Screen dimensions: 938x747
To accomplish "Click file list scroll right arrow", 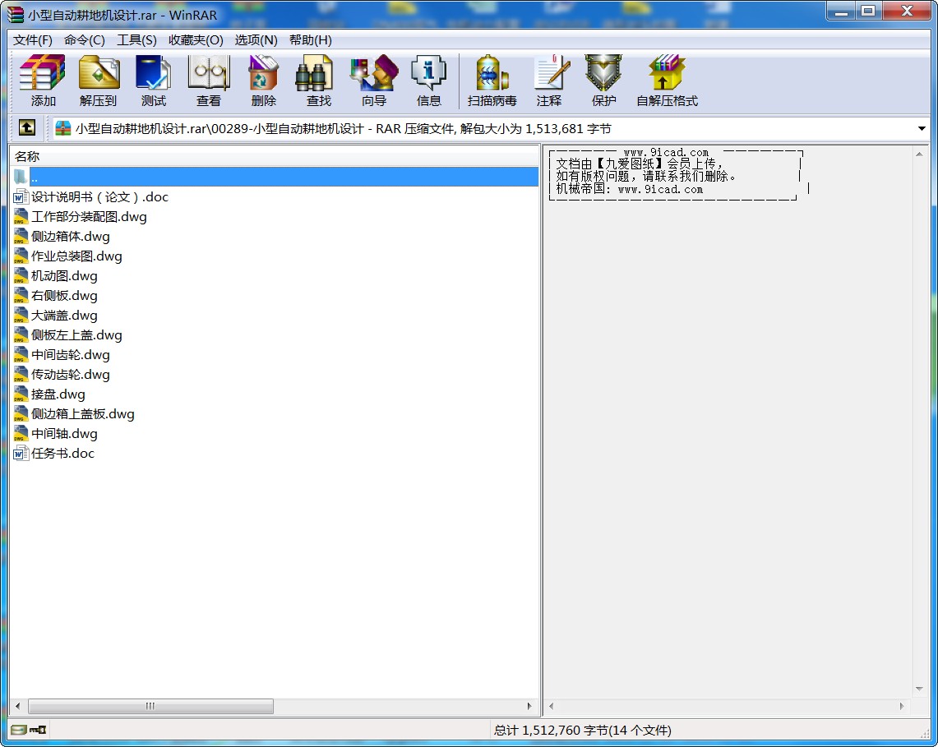I will click(x=529, y=706).
